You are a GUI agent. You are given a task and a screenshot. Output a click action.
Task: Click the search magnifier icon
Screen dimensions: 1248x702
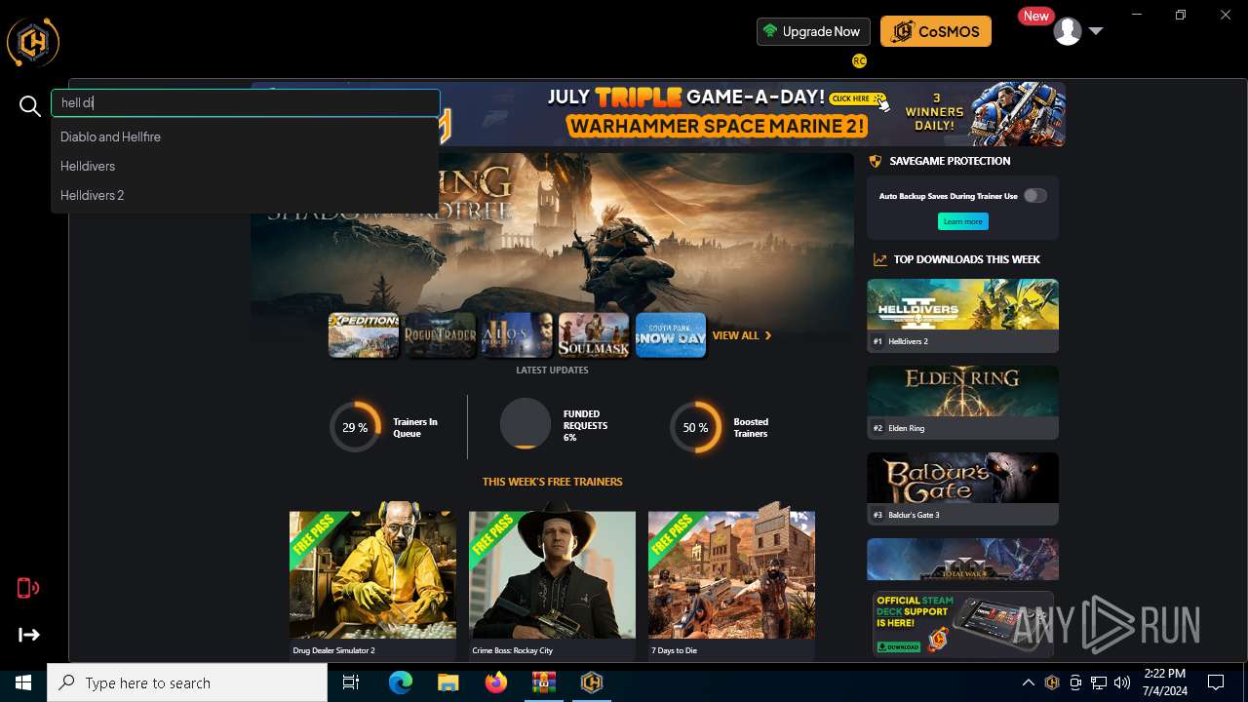30,106
